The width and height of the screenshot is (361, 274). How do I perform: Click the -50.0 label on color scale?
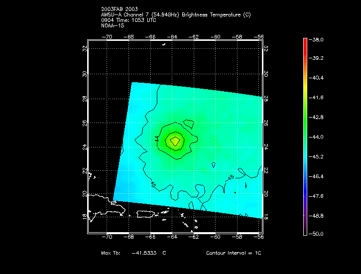316,234
